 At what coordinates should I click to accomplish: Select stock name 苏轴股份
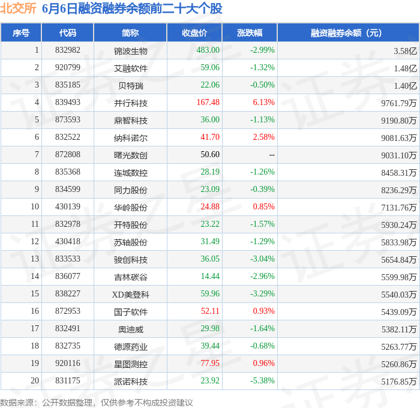pos(130,242)
